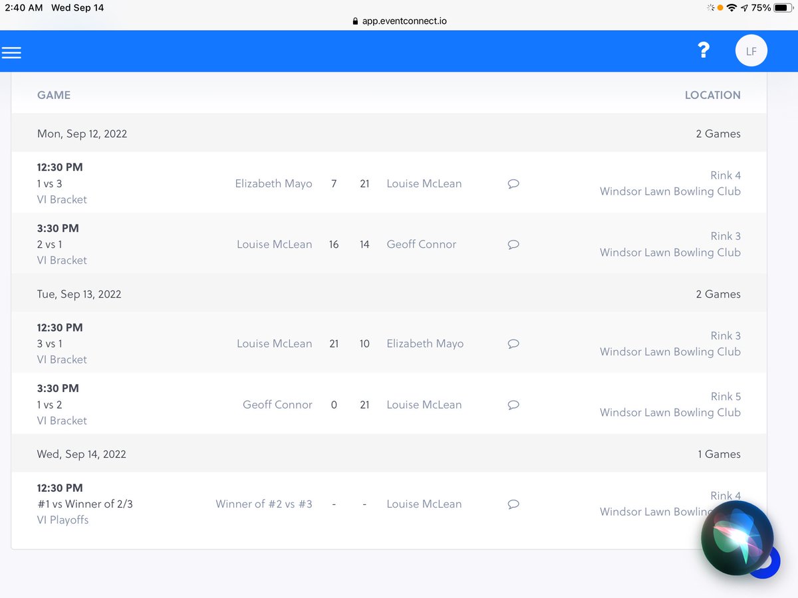Click Rink 4 location for 1 vs 3 game

click(x=726, y=175)
